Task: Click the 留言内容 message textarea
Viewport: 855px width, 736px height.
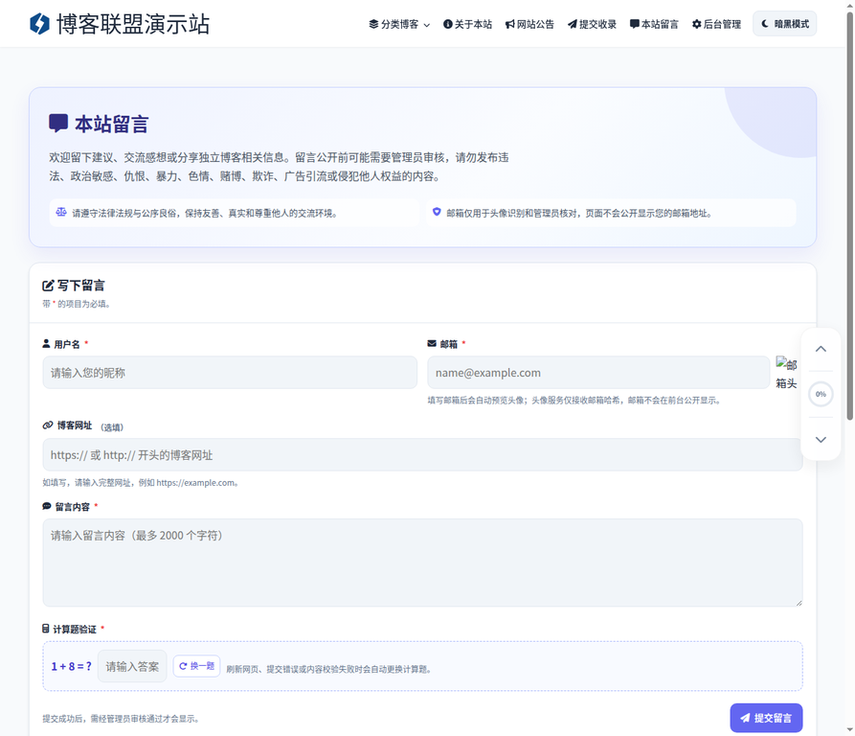Action: 422,563
